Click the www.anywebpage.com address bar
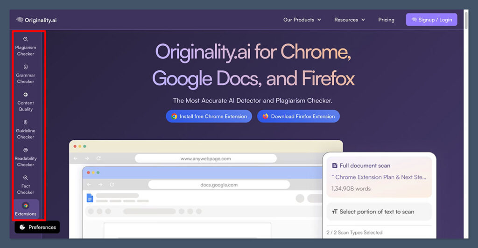 [206, 158]
